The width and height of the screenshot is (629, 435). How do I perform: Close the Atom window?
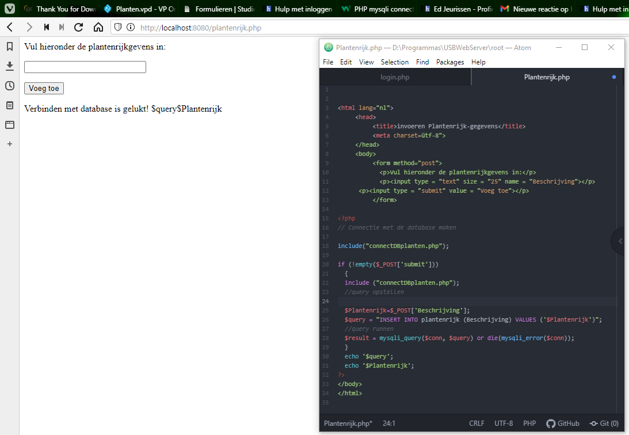click(x=611, y=47)
